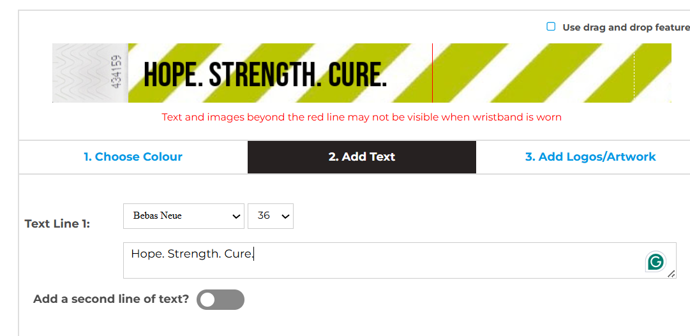The width and height of the screenshot is (690, 336).
Task: Select the Add Text tab
Action: click(361, 157)
